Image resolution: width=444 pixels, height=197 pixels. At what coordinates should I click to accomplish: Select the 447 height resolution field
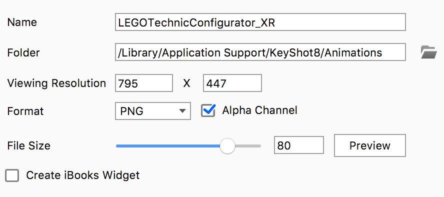click(x=232, y=83)
